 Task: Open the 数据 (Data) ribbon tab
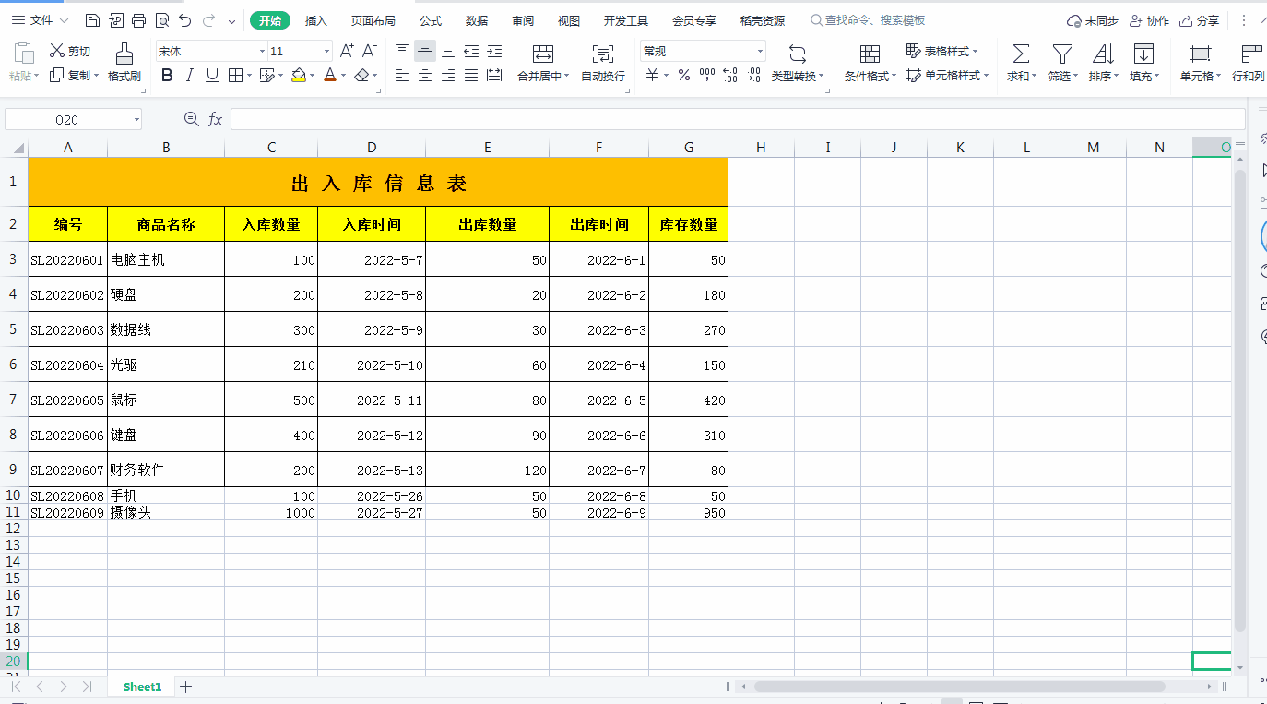pos(477,20)
